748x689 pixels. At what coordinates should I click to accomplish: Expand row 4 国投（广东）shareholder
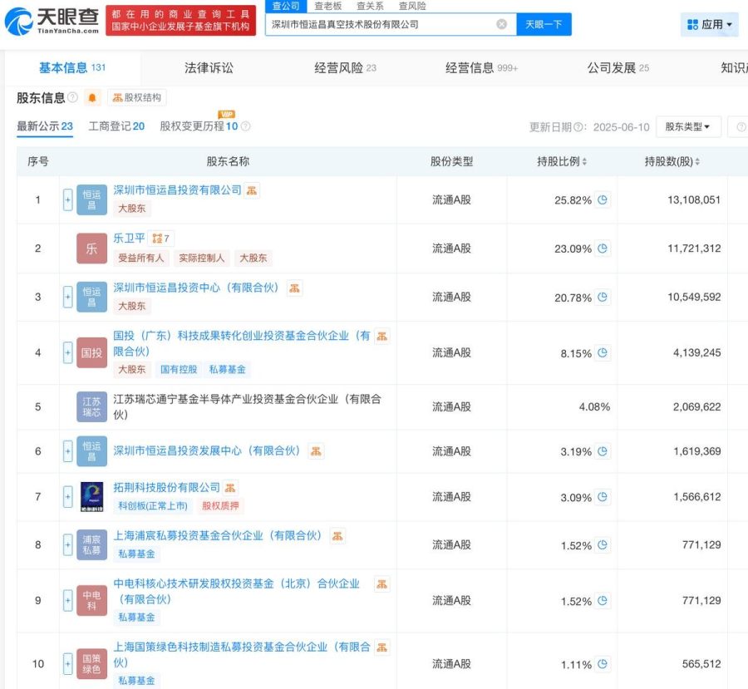pos(68,352)
